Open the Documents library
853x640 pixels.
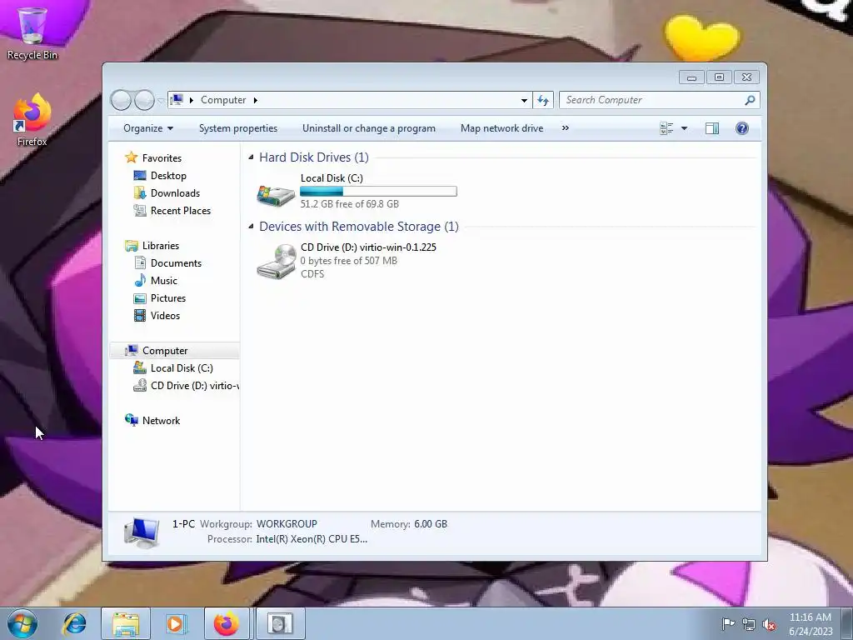tap(176, 263)
